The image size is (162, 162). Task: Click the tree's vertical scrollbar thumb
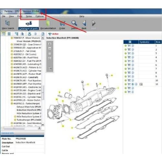[x=43, y=93]
